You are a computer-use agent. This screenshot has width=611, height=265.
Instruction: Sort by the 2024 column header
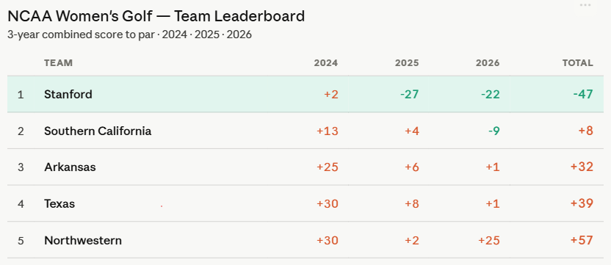coord(326,63)
